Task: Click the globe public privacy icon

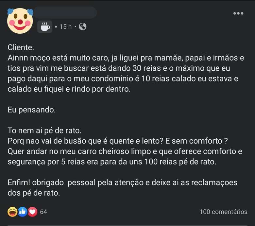Action: (83, 26)
